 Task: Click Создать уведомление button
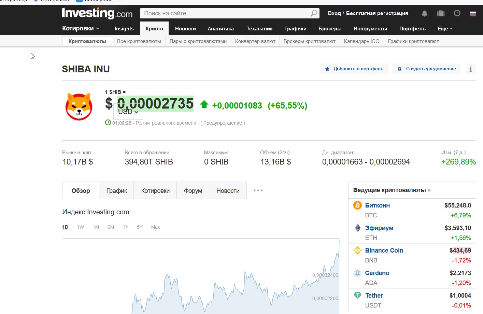[427, 69]
